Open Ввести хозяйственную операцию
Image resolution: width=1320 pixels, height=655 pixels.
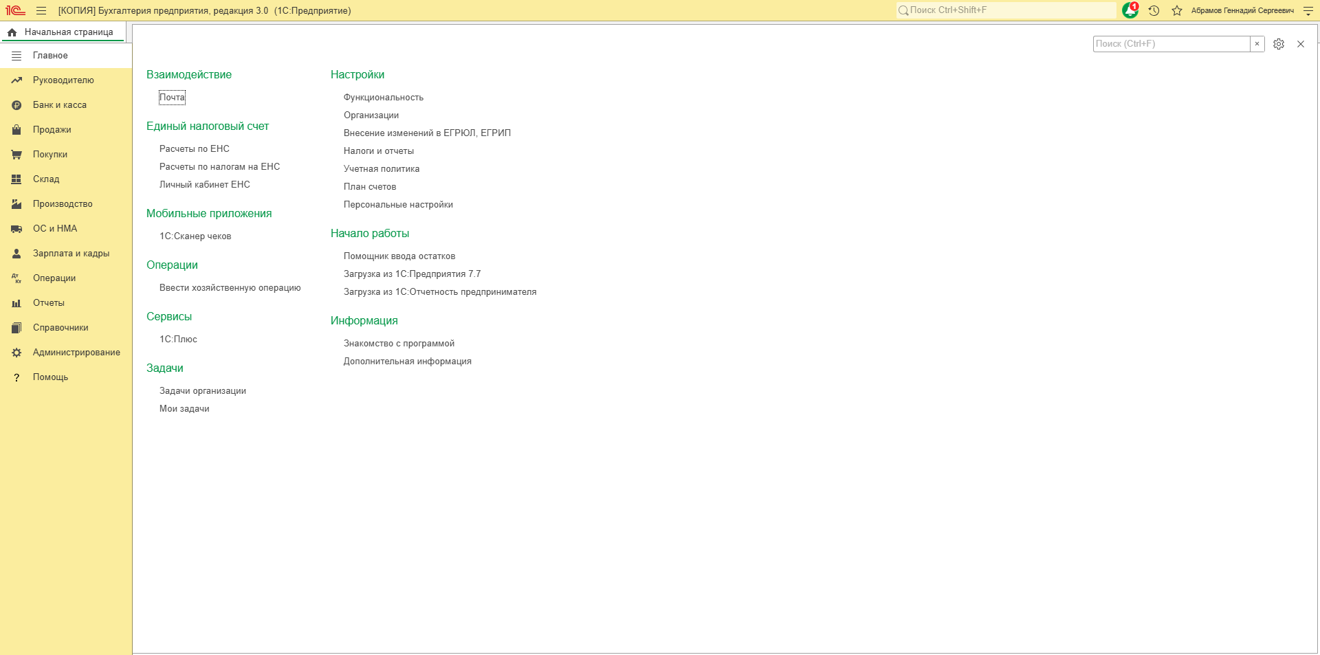click(230, 288)
